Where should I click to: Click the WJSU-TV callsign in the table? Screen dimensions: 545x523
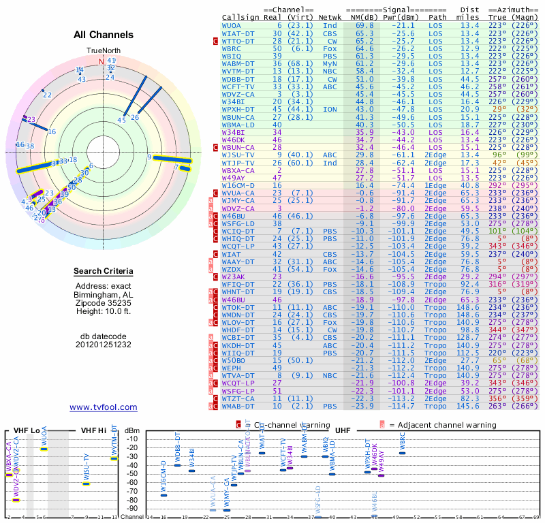click(x=238, y=155)
